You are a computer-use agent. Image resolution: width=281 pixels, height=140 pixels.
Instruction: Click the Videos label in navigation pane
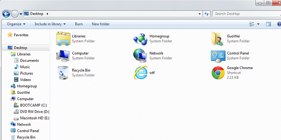[25, 80]
